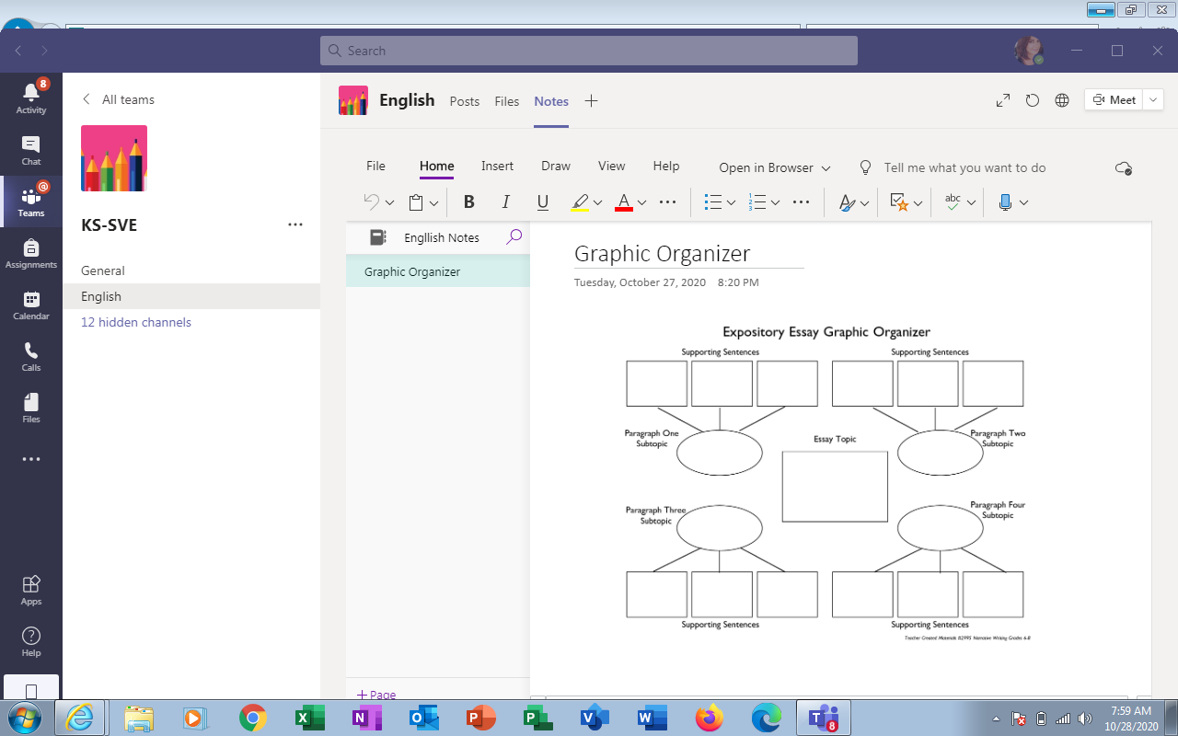Switch to the Home ribbon tab

[x=436, y=167]
